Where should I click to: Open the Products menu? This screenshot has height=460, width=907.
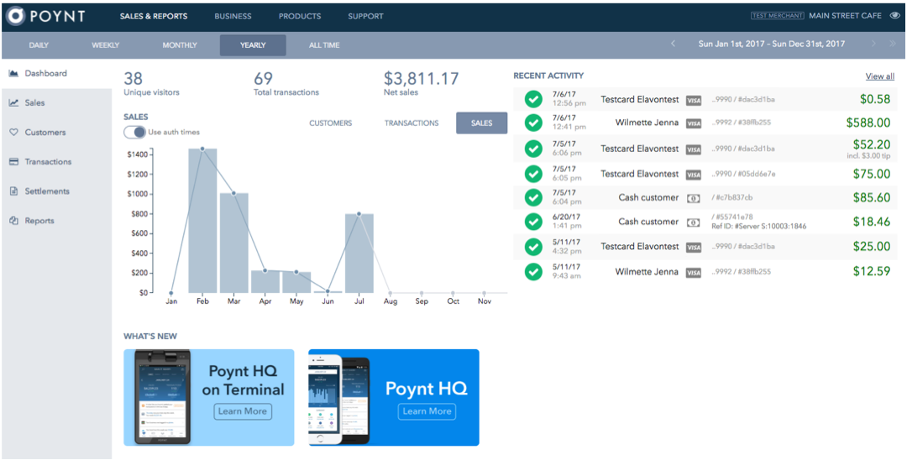300,16
